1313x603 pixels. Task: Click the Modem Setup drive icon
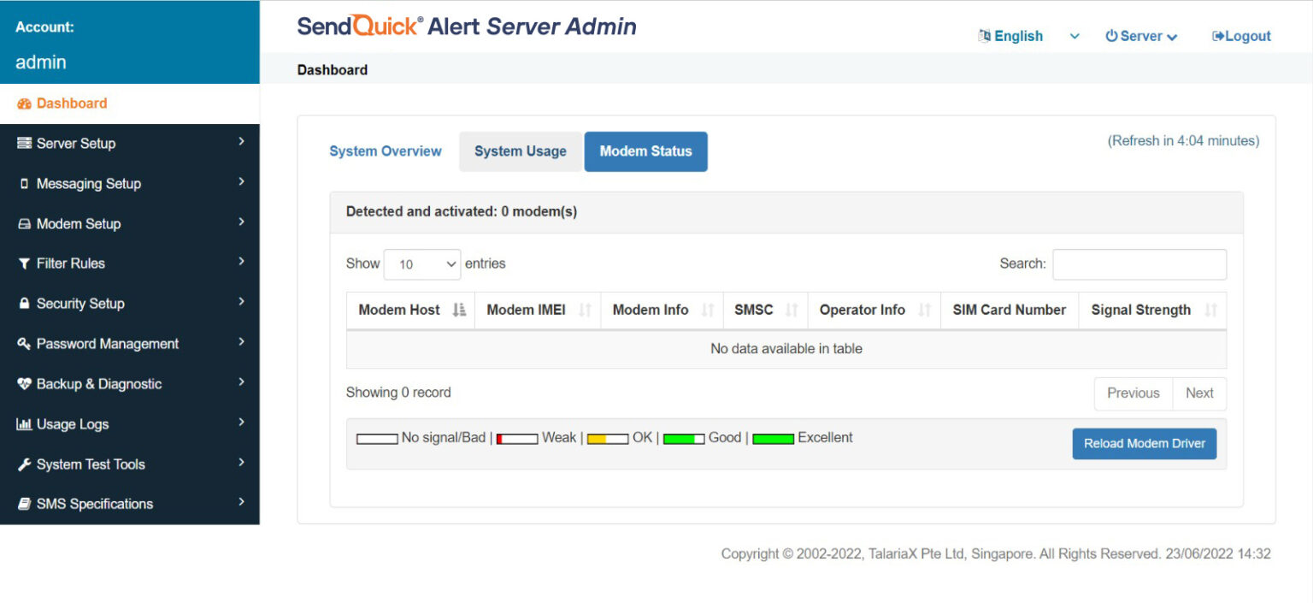24,224
